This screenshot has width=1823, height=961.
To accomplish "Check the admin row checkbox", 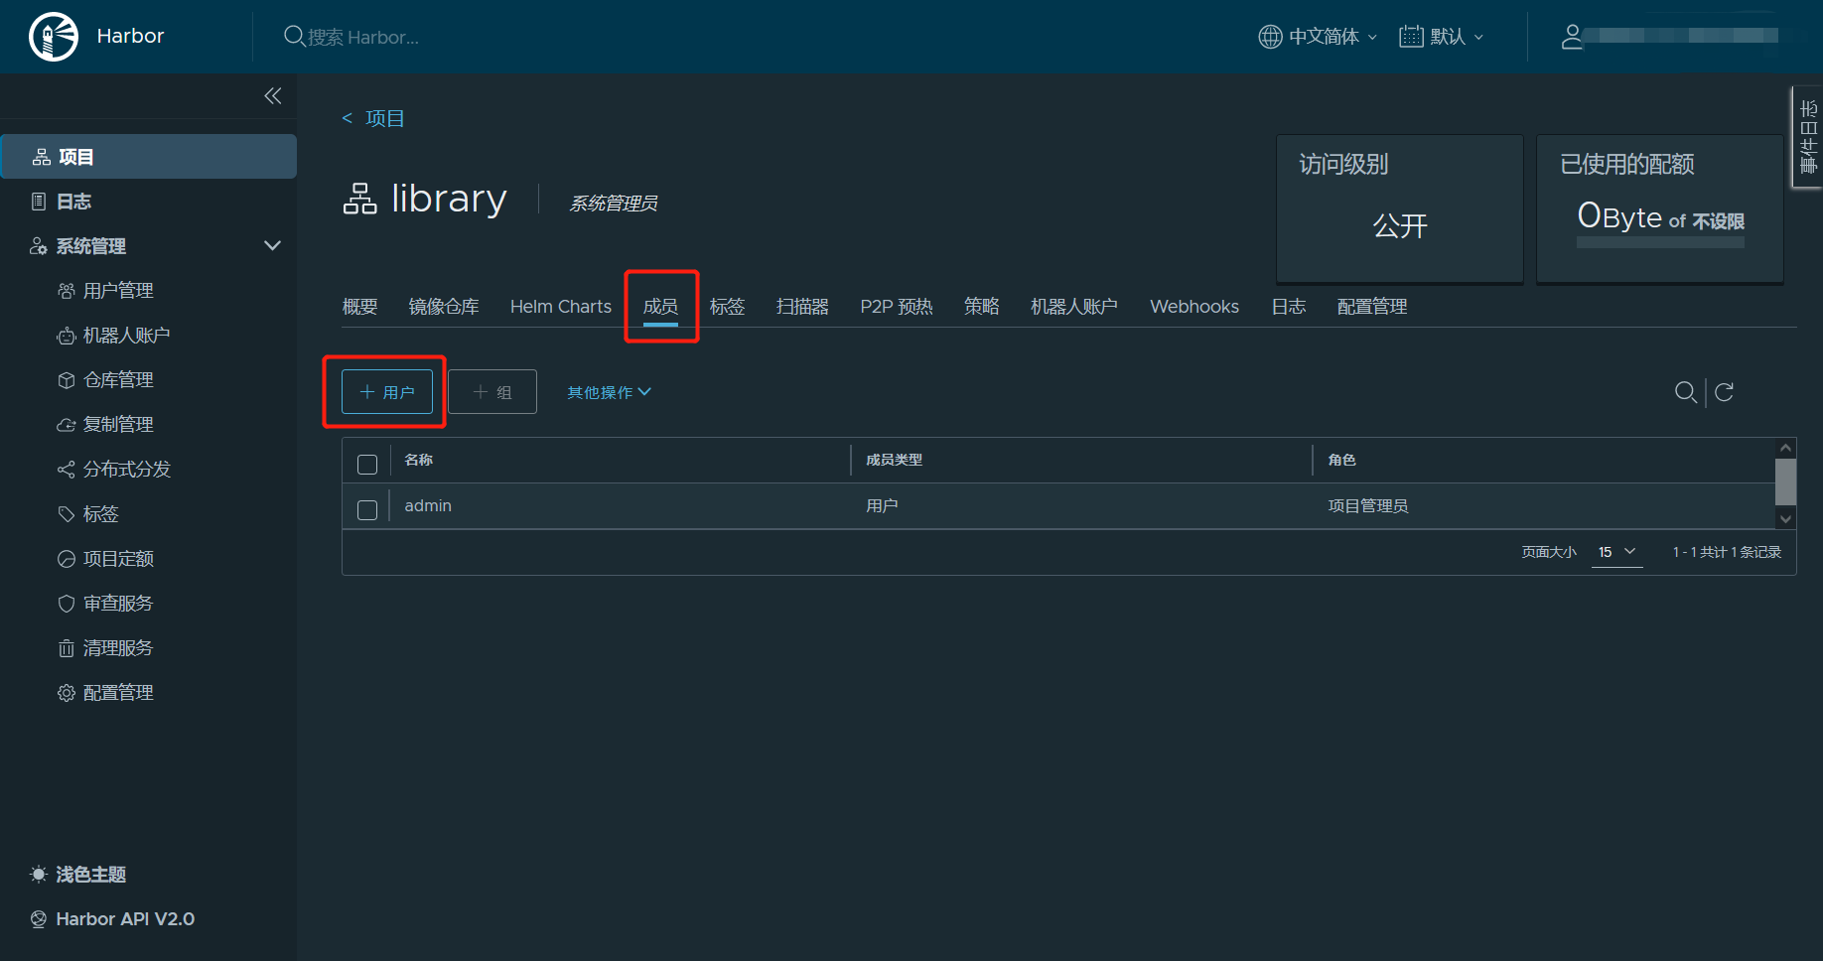I will (367, 509).
